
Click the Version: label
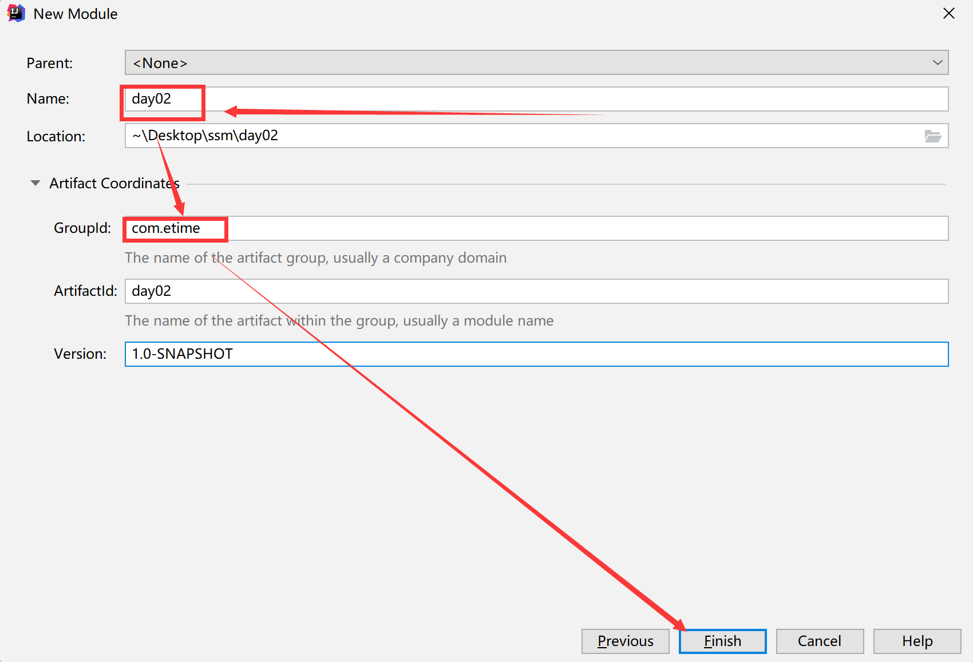(80, 354)
